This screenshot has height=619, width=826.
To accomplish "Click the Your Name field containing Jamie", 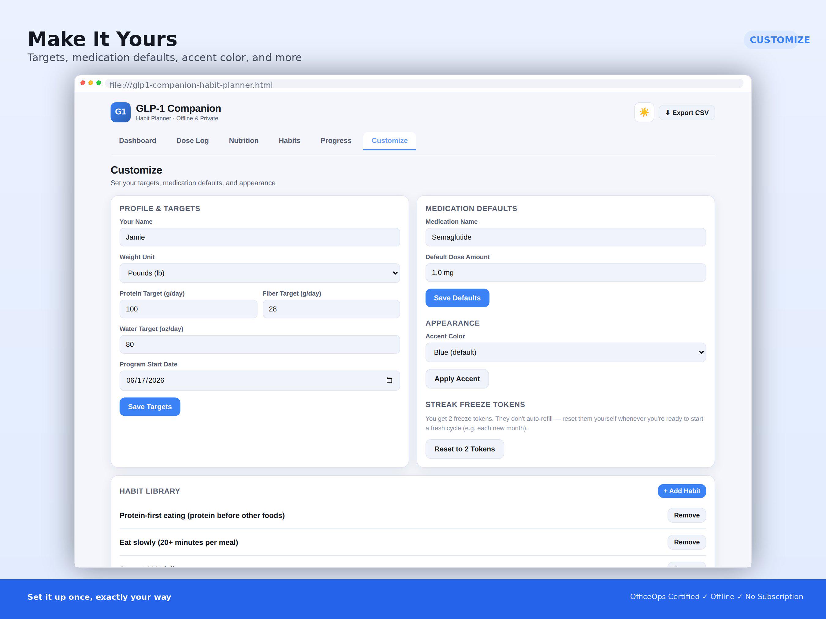I will 259,237.
